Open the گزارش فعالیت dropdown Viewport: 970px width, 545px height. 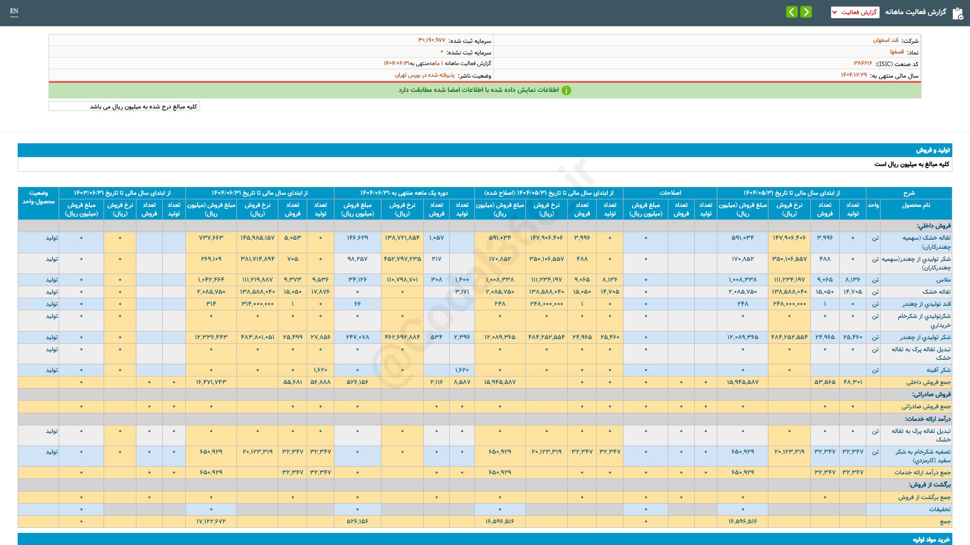click(855, 12)
